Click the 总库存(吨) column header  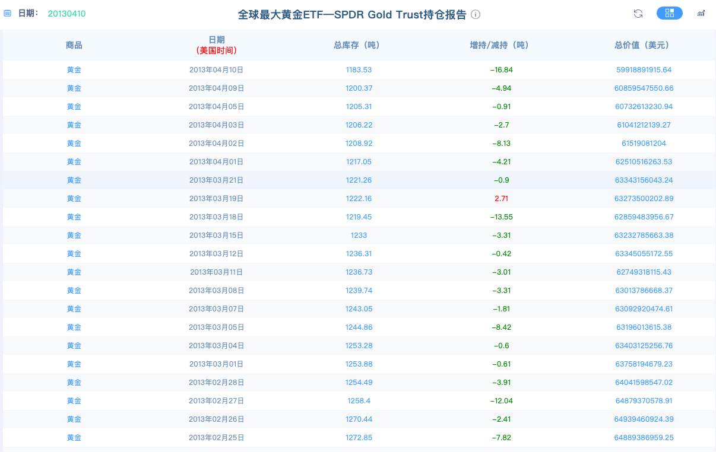359,45
